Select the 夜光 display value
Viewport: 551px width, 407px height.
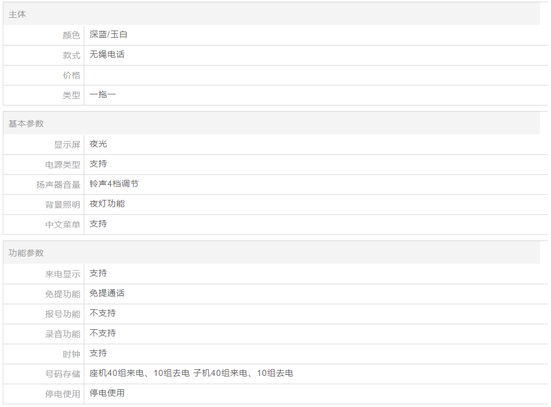(x=98, y=144)
